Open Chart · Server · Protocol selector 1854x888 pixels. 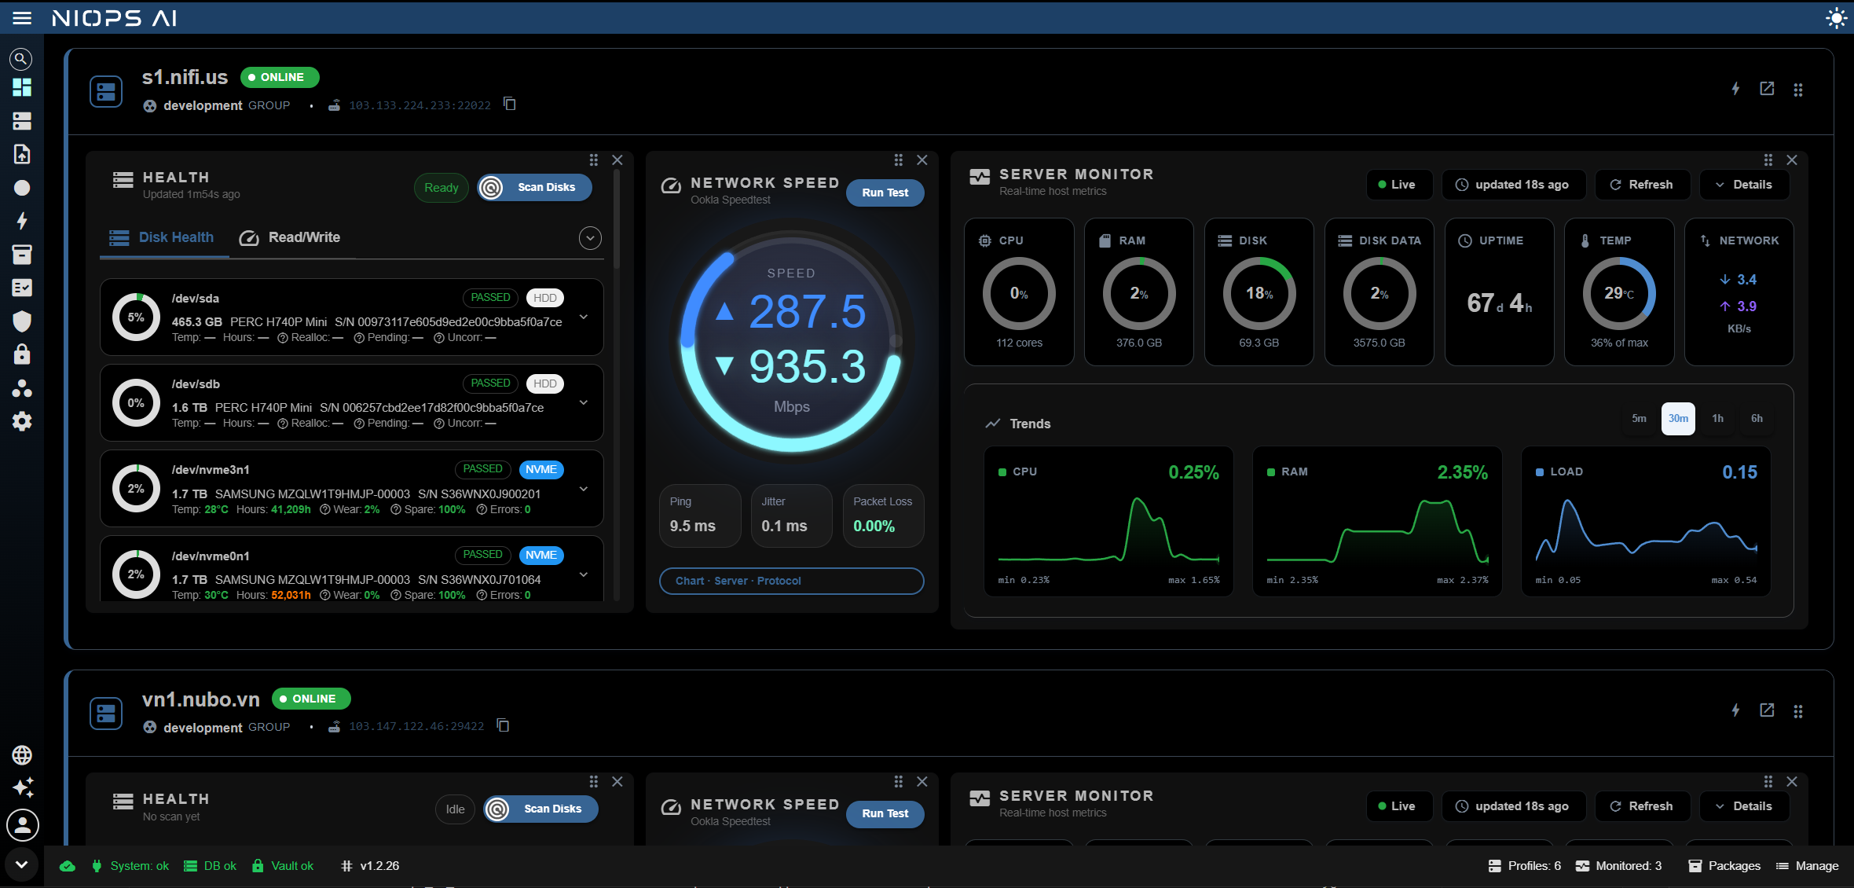791,581
